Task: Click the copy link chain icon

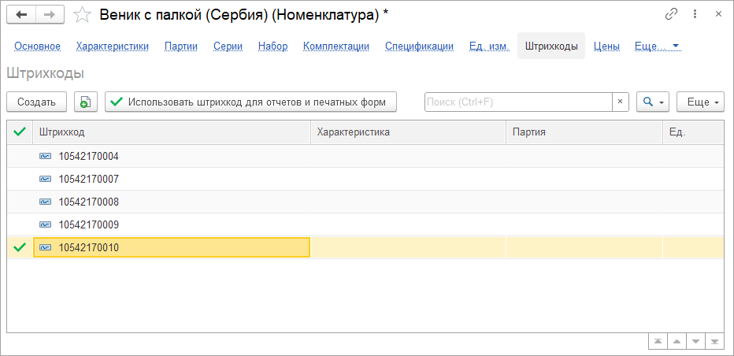Action: [672, 14]
